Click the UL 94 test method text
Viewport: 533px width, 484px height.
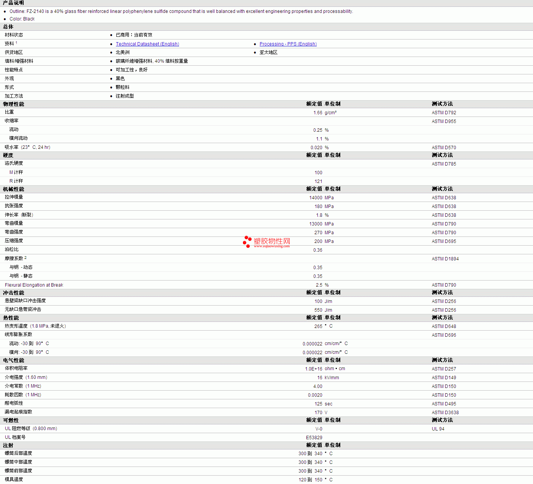(438, 429)
